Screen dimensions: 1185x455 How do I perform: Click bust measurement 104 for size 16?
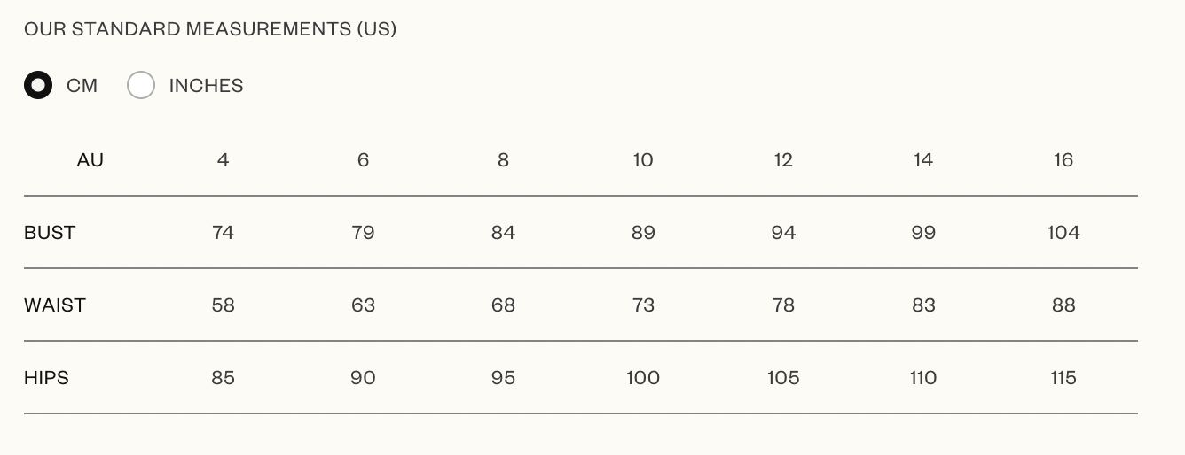[1063, 233]
